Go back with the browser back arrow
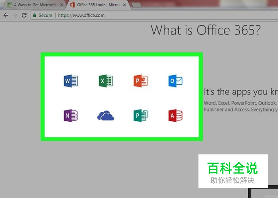 pyautogui.click(x=6, y=15)
